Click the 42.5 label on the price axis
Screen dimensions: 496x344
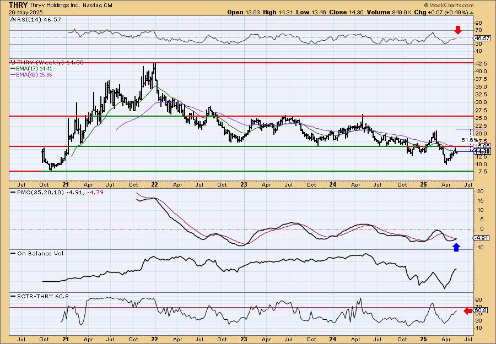click(481, 63)
